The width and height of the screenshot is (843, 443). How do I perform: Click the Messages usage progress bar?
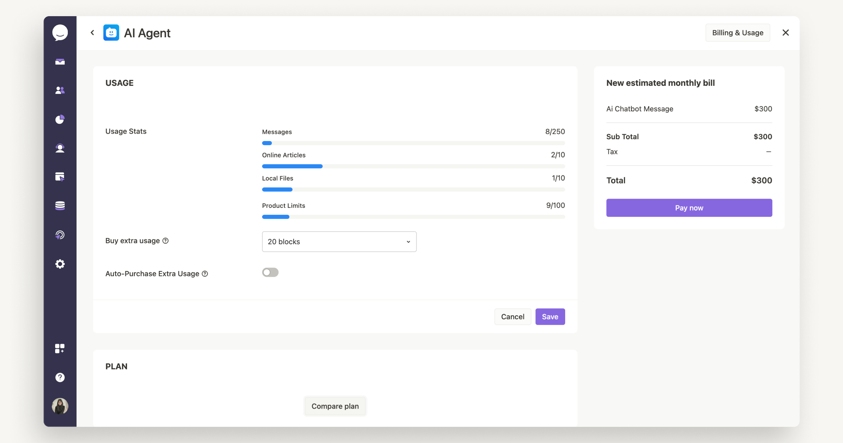[x=413, y=143]
